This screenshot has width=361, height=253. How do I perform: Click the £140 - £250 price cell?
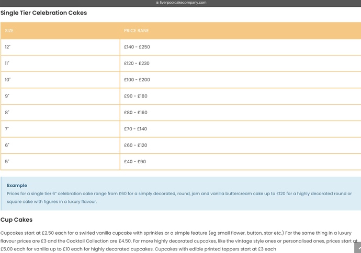(240, 47)
